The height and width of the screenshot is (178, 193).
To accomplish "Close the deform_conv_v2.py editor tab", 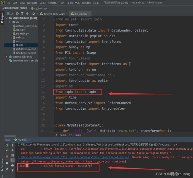I will coord(67,14).
